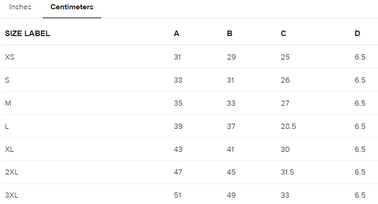Select the Centimeters tab
The width and height of the screenshot is (378, 204).
[x=72, y=7]
